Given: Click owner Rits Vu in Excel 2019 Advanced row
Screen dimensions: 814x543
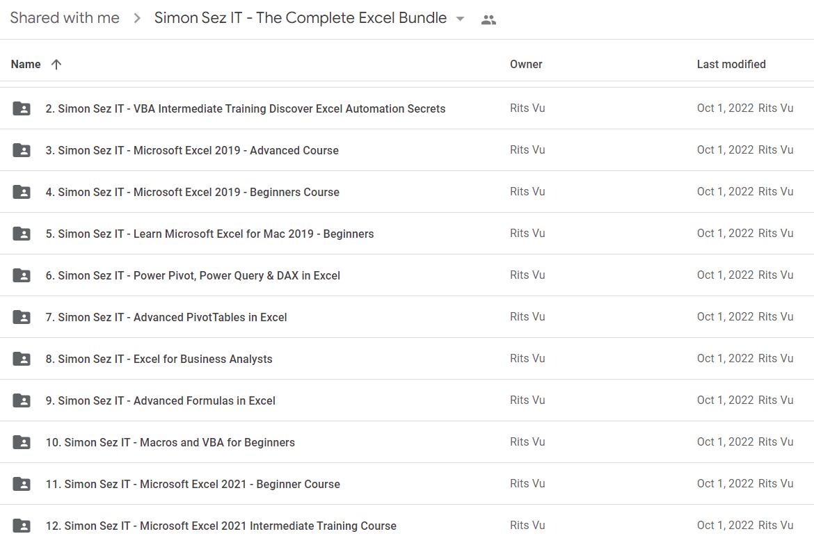Looking at the screenshot, I should coord(527,150).
